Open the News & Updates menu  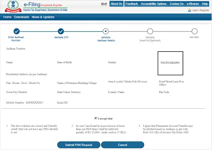click(x=43, y=17)
